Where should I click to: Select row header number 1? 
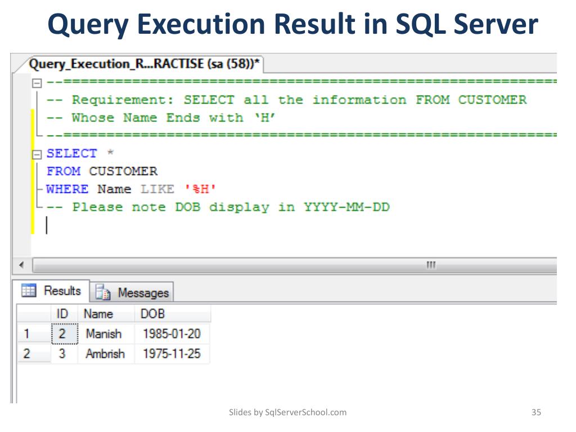pos(34,334)
